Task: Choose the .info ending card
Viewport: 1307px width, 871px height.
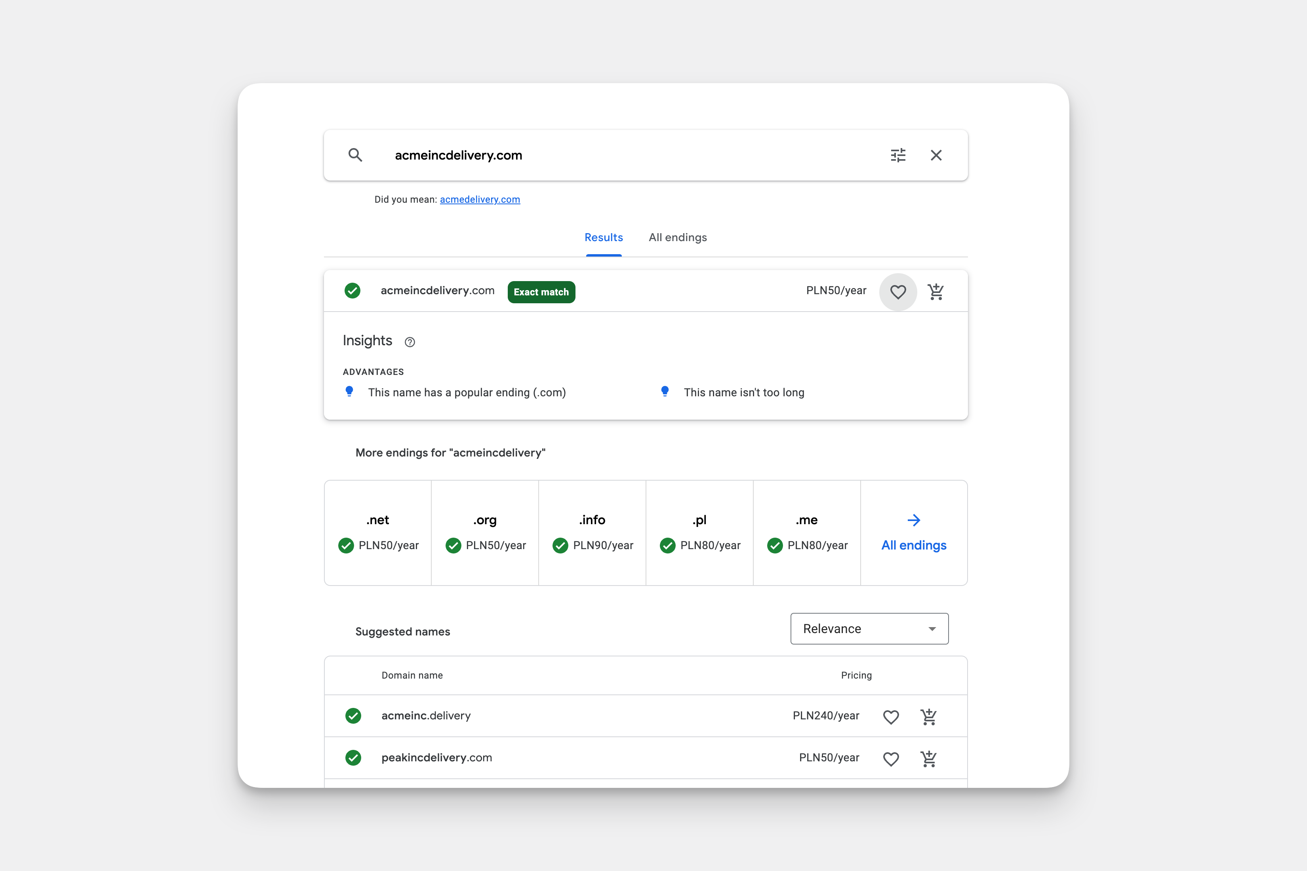Action: pos(593,533)
